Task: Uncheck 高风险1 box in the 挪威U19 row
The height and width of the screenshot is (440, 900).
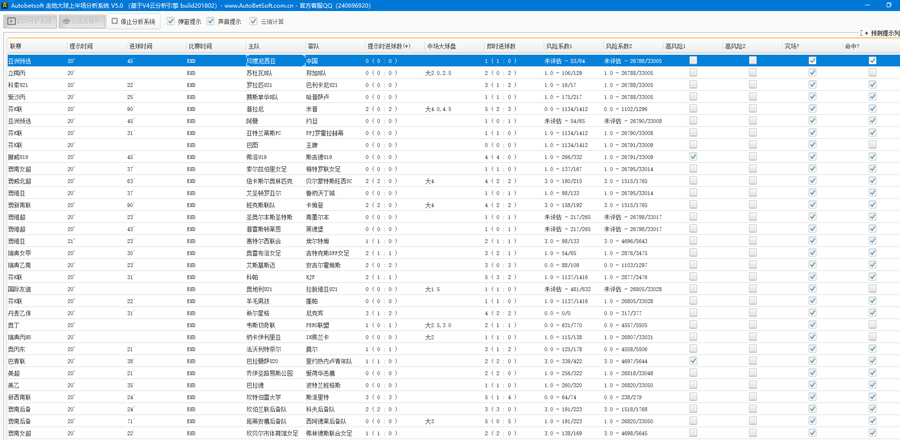Action: [x=693, y=157]
